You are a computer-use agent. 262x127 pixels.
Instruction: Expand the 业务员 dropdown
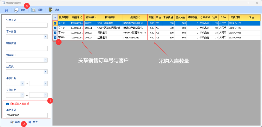click(x=46, y=72)
